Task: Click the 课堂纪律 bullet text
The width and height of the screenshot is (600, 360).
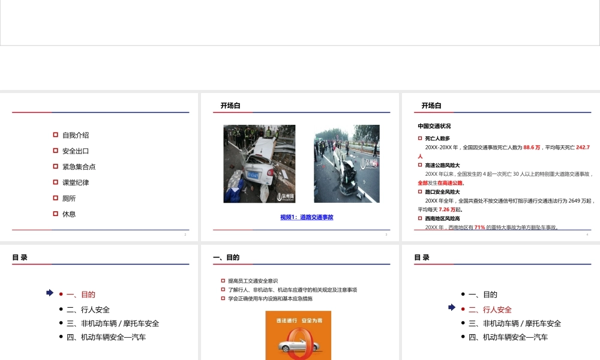Action: [76, 182]
